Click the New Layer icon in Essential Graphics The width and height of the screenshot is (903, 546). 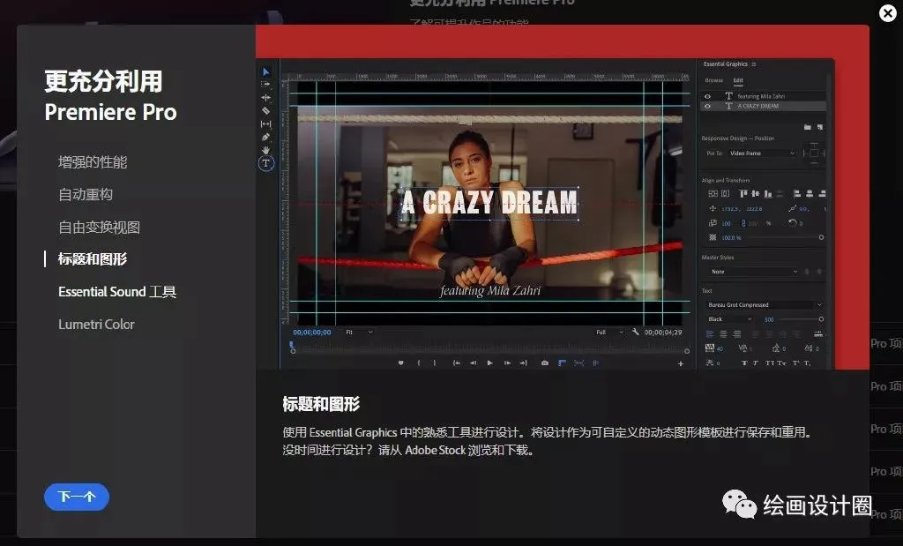[820, 127]
